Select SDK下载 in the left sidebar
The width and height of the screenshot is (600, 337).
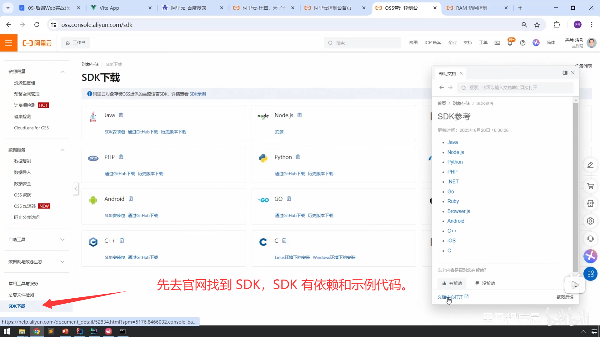click(x=17, y=306)
